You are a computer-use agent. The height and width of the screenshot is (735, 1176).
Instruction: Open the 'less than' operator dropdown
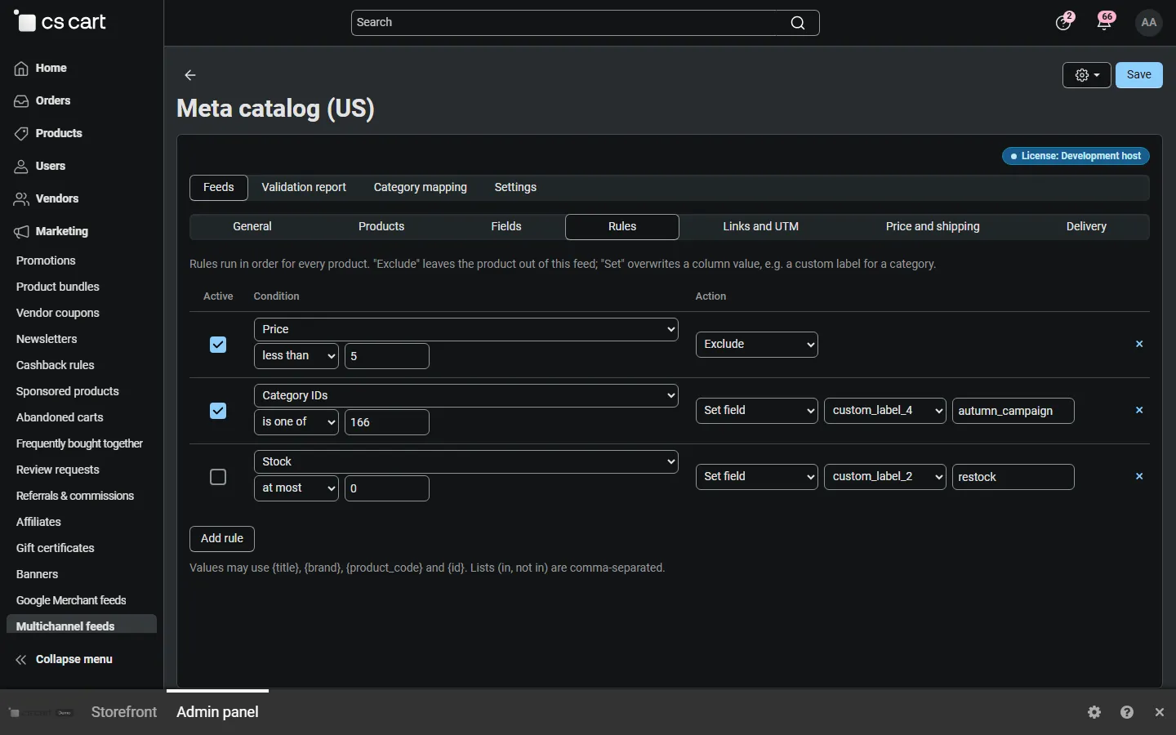[296, 356]
